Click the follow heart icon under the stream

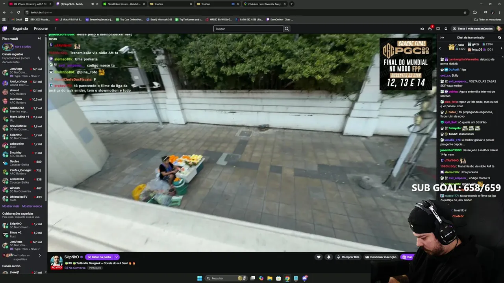(319, 257)
